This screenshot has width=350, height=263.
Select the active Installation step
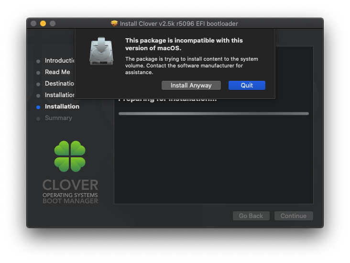pos(62,107)
